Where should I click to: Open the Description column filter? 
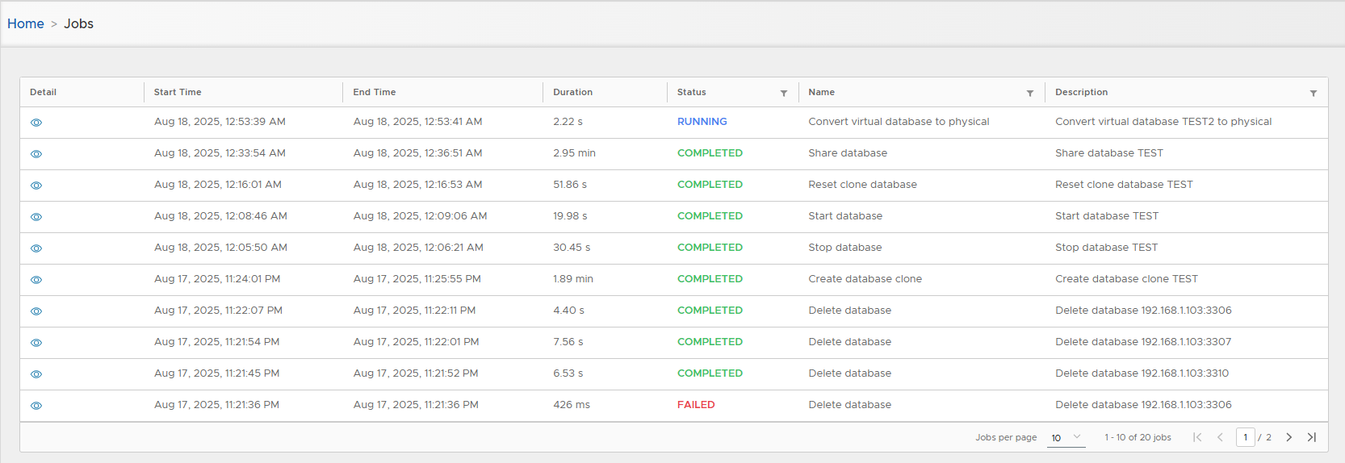1313,94
